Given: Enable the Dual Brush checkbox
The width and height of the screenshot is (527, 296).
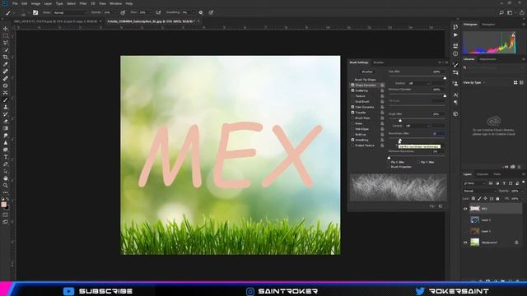Looking at the screenshot, I should (352, 101).
